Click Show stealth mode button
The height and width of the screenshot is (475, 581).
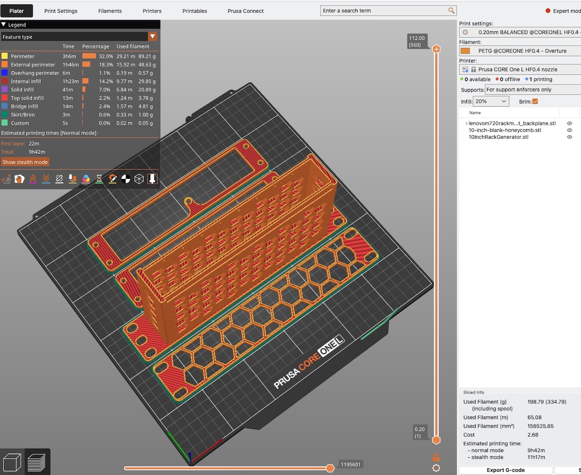pos(25,162)
